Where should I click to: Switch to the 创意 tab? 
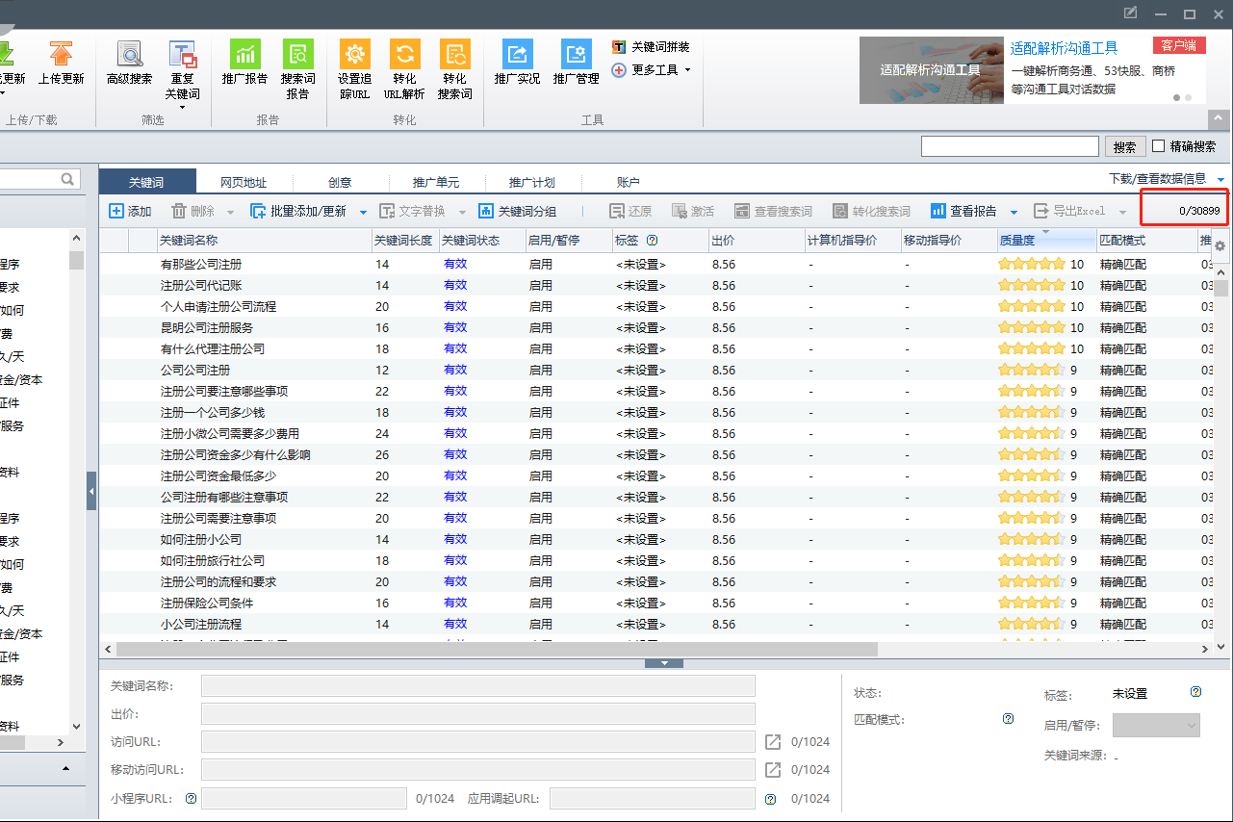point(340,182)
